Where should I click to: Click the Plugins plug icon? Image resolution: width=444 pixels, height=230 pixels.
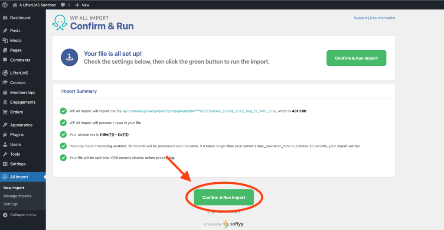[5, 135]
